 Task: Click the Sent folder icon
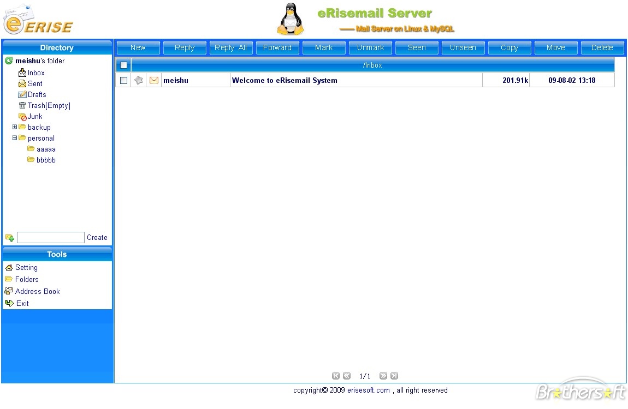22,83
